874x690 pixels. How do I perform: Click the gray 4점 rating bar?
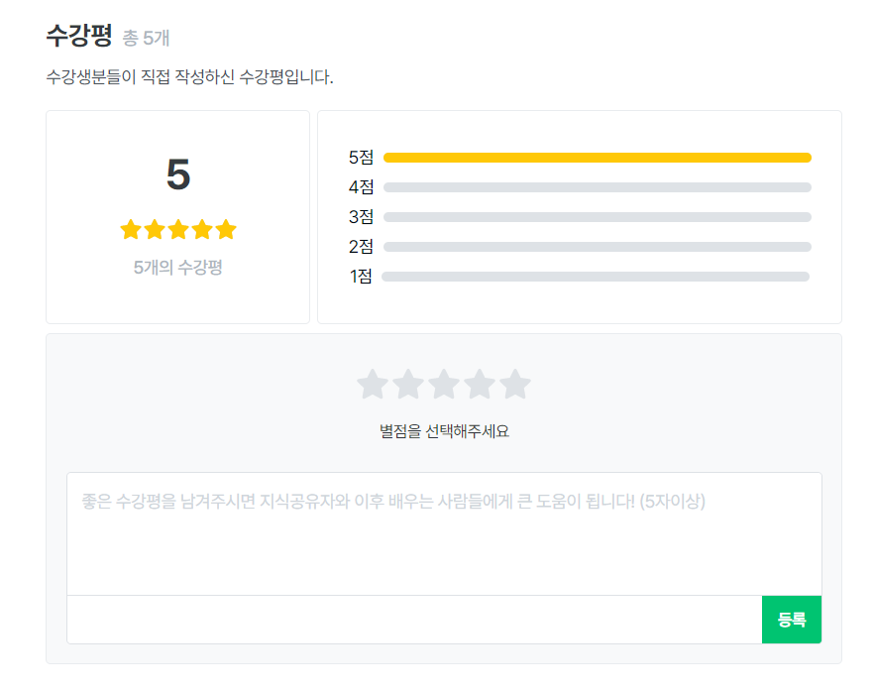(597, 187)
